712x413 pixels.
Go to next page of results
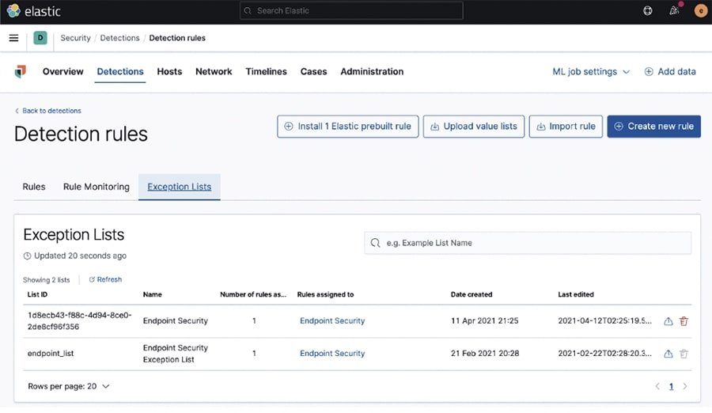685,386
